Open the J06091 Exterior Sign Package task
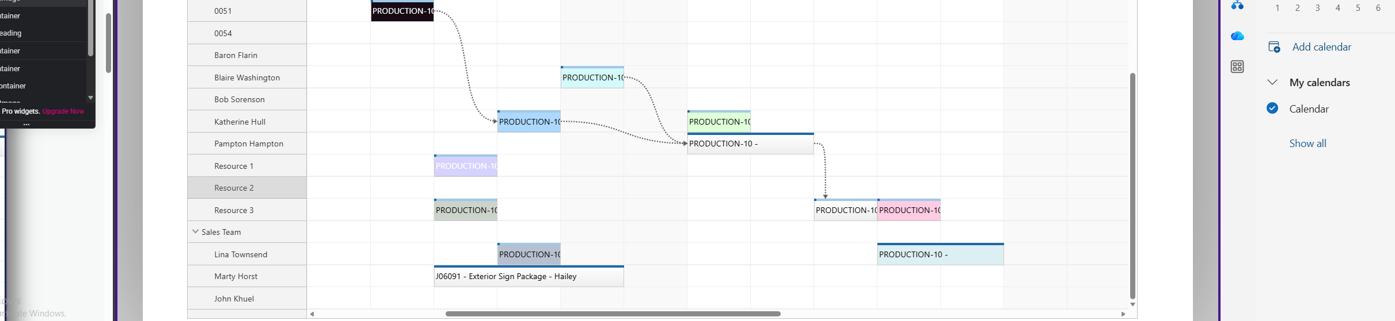This screenshot has height=321, width=1395. click(x=529, y=277)
